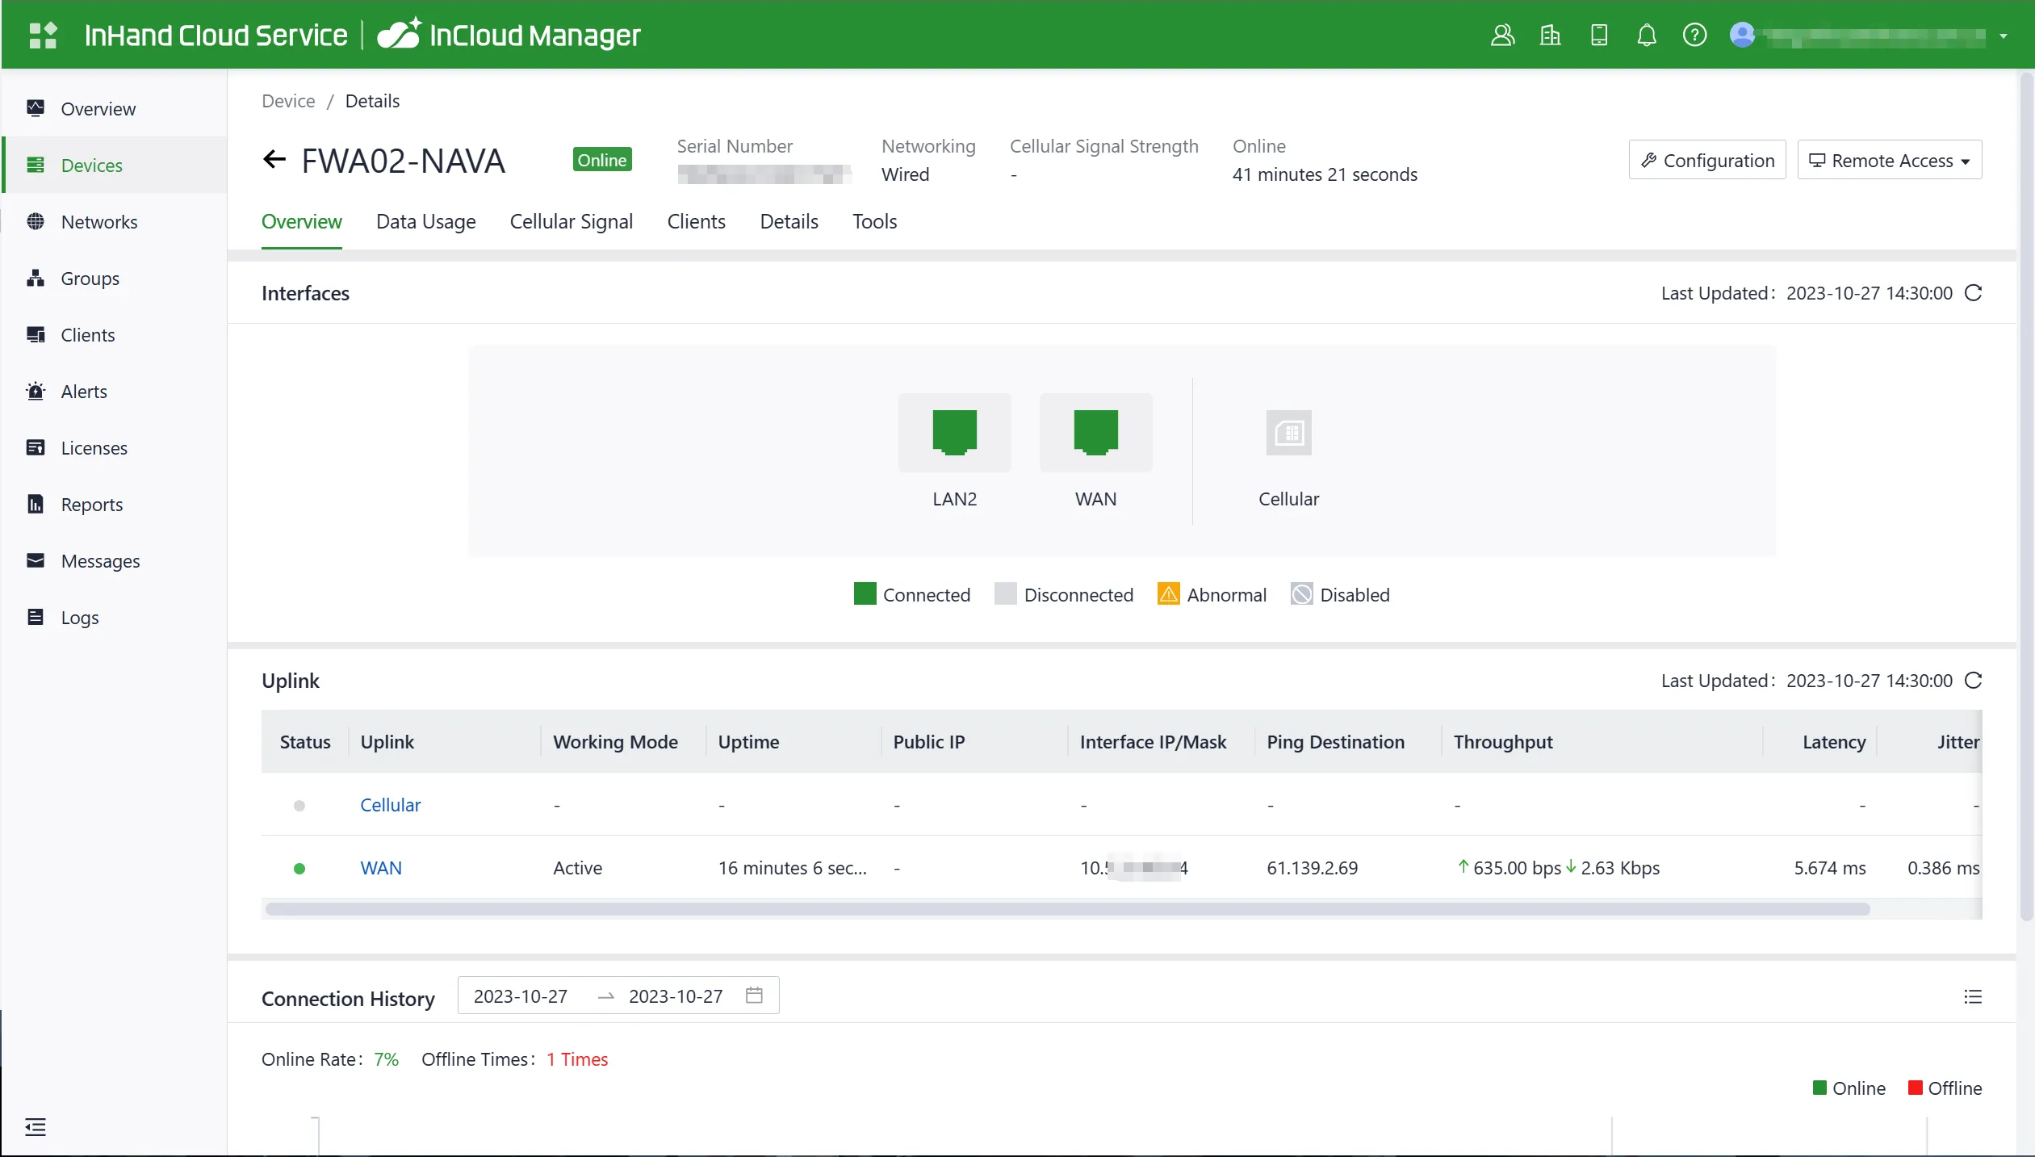Viewport: 2035px width, 1157px height.
Task: Switch to the Cellular Signal tab
Action: click(x=571, y=222)
